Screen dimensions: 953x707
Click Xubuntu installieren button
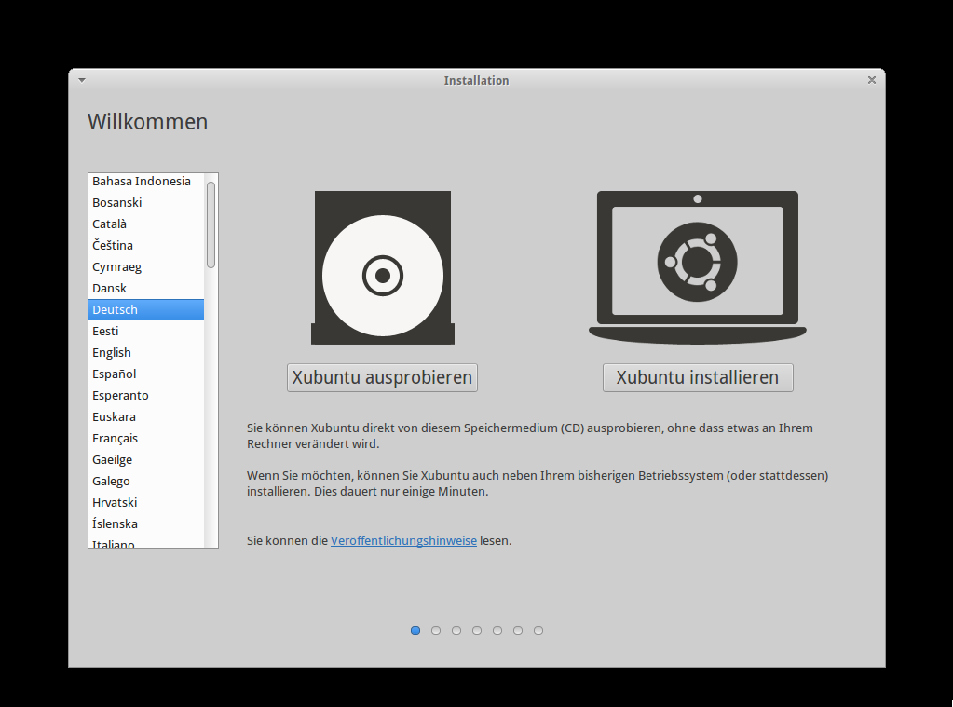click(x=698, y=377)
